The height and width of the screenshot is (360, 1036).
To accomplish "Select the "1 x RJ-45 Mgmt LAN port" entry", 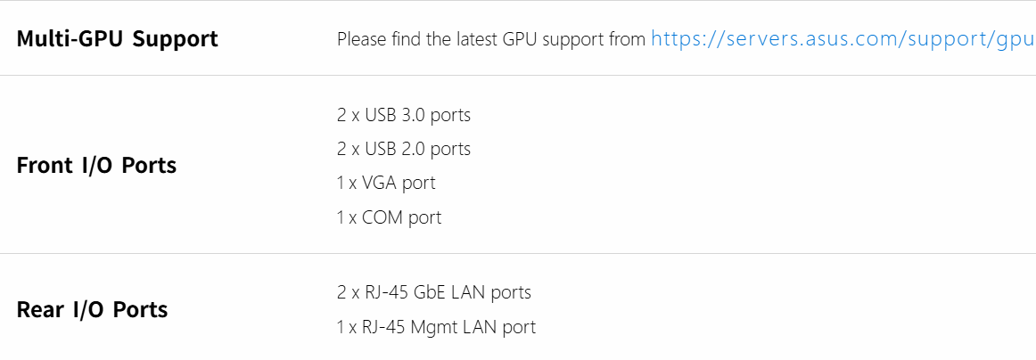I will pos(436,327).
